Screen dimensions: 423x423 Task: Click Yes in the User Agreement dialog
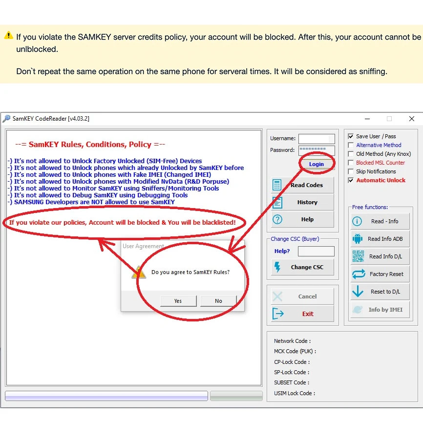tap(178, 301)
